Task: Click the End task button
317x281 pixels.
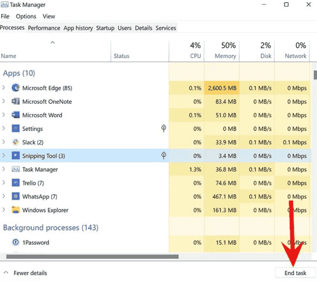Action: [295, 273]
